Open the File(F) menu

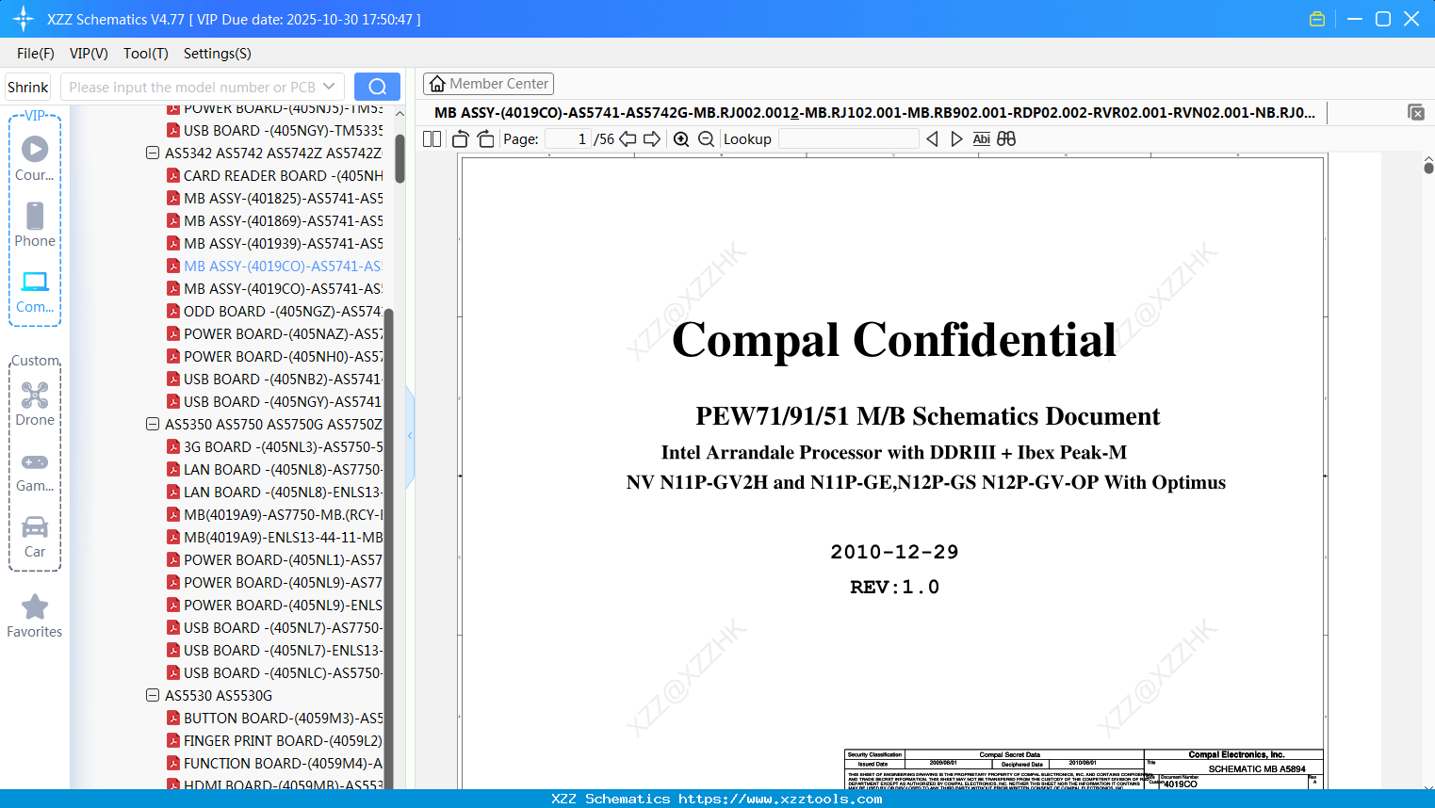click(36, 54)
